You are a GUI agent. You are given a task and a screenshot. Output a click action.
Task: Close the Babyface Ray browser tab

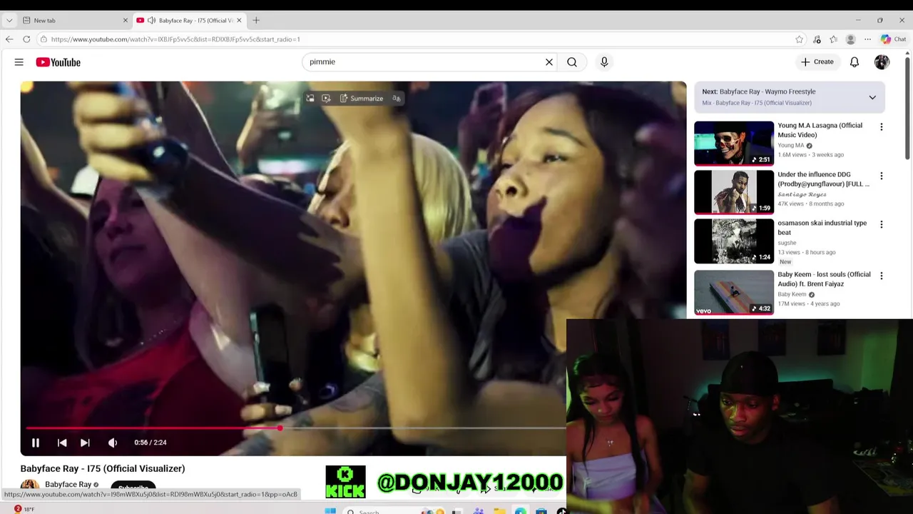(239, 20)
